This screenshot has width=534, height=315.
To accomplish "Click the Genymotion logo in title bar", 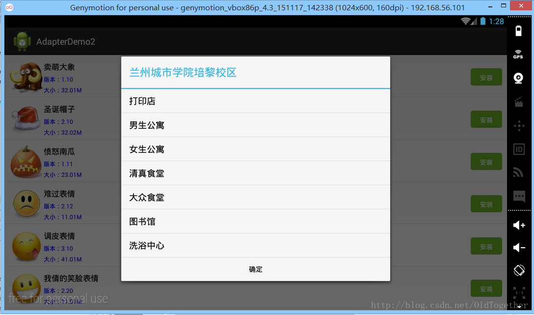I will pos(9,7).
